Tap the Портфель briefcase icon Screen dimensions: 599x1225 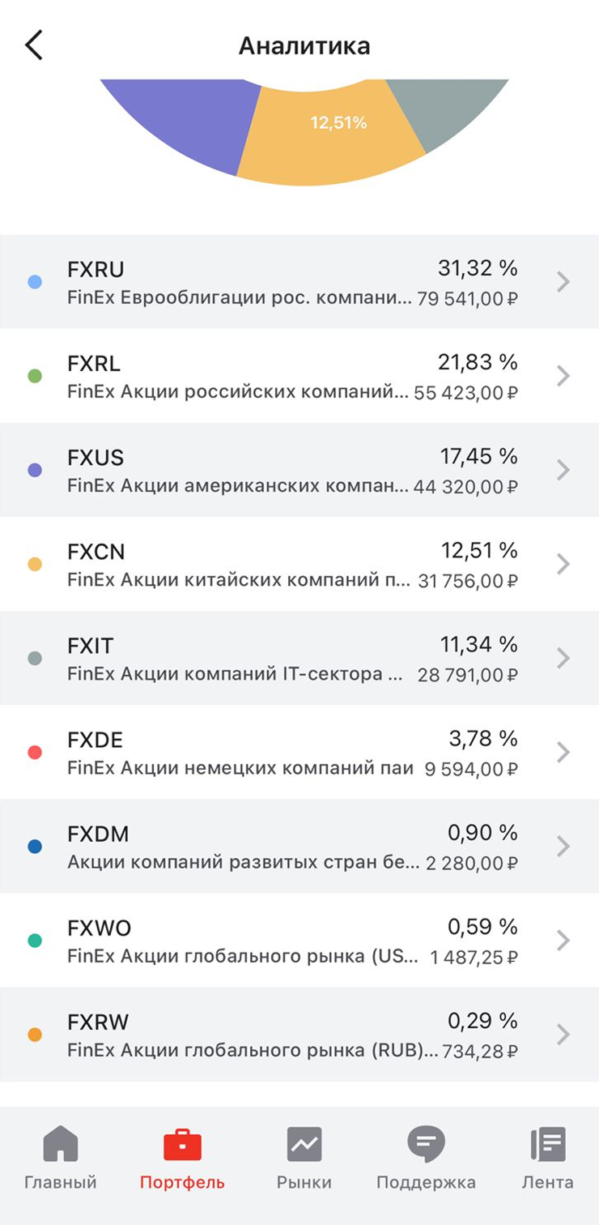tap(182, 1145)
